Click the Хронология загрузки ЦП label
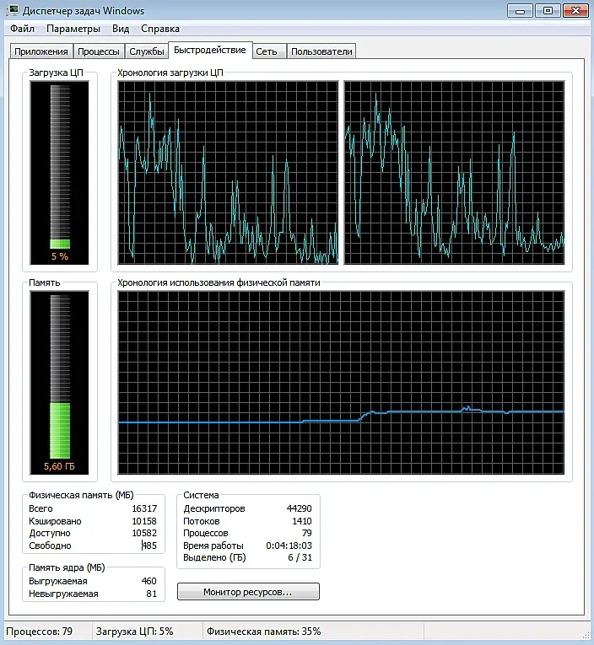This screenshot has width=594, height=645. (170, 73)
